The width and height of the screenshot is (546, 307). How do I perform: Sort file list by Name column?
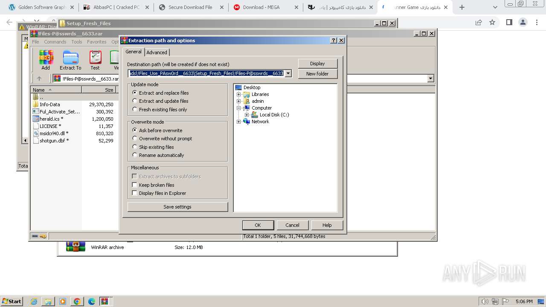pos(56,90)
